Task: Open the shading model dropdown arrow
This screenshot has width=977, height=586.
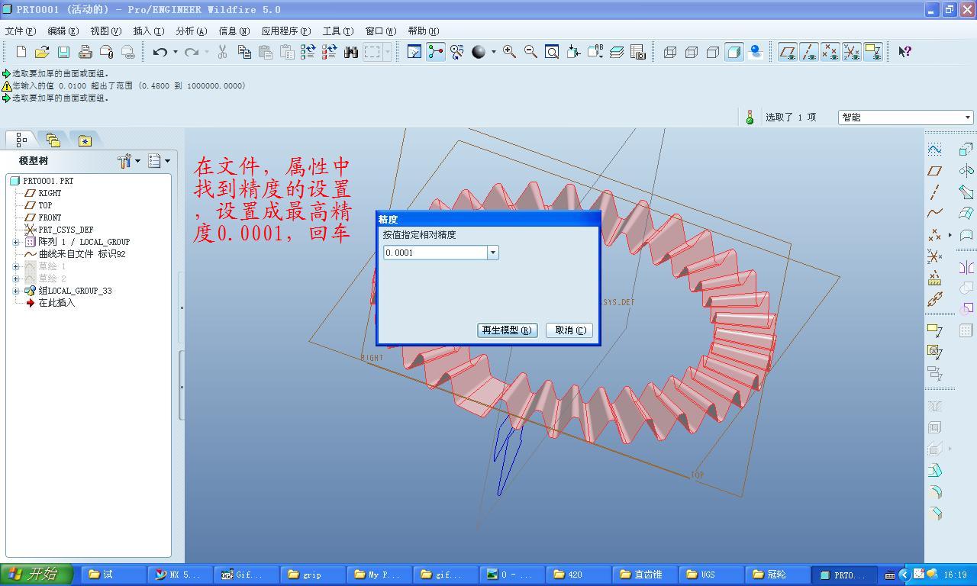Action: (x=493, y=52)
